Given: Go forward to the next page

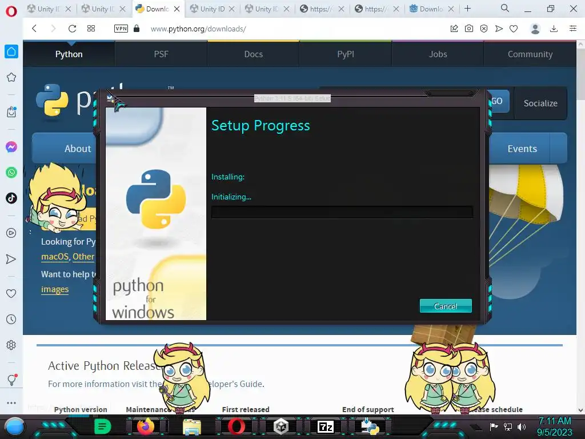Looking at the screenshot, I should (x=53, y=29).
